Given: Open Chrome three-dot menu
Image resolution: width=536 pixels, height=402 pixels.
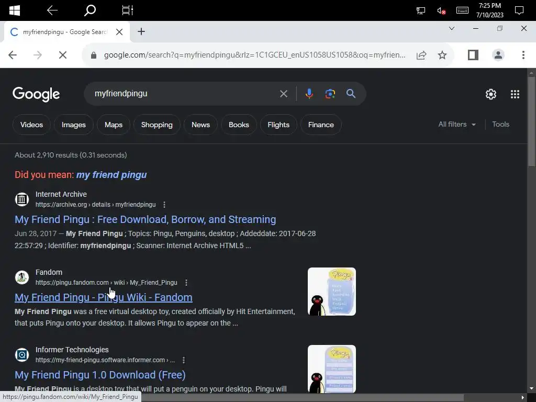Looking at the screenshot, I should click(x=523, y=55).
